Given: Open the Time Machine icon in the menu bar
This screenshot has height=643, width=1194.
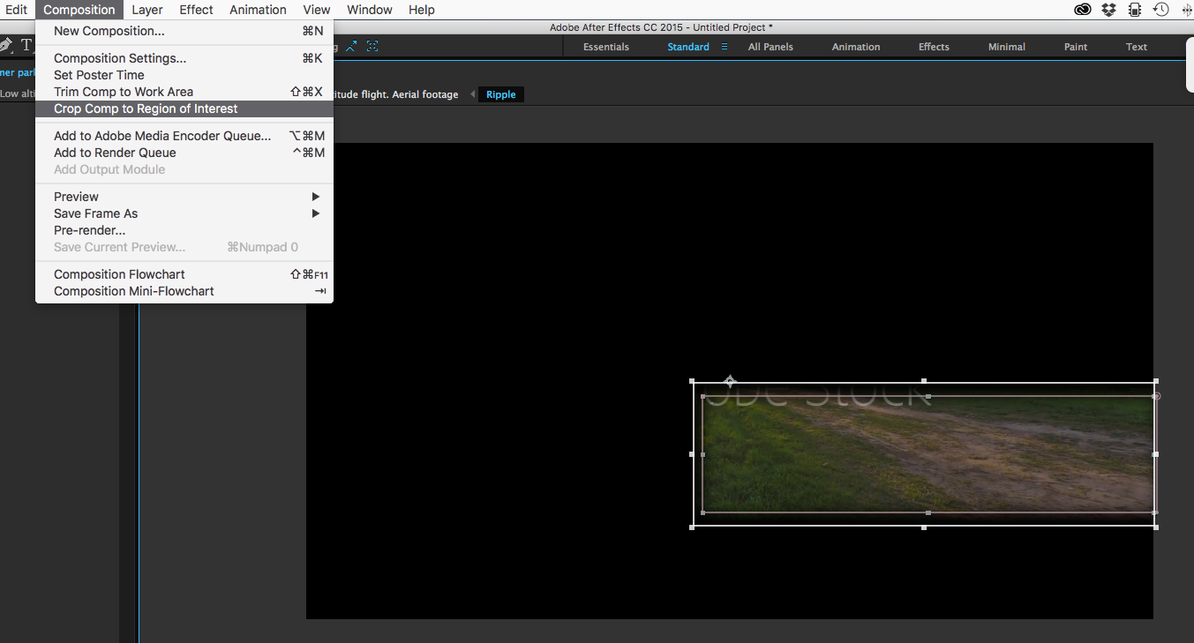Looking at the screenshot, I should [1161, 9].
